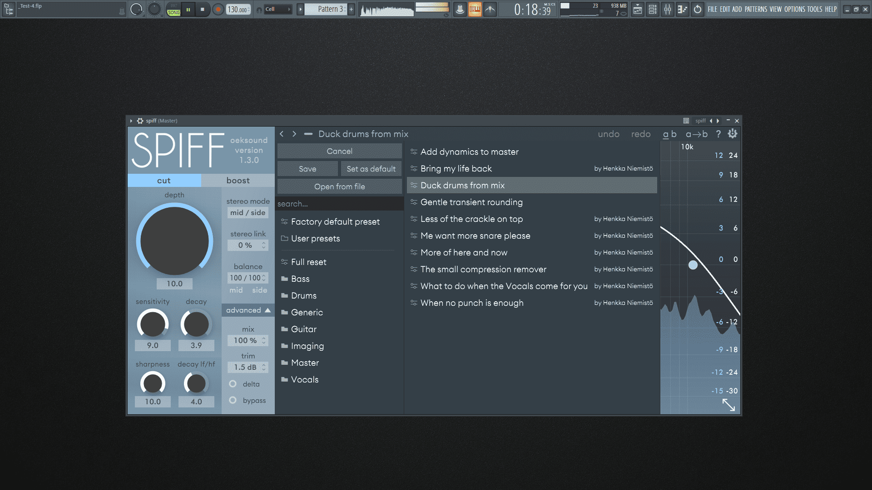The width and height of the screenshot is (872, 490).
Task: Click the Save preset button
Action: click(307, 169)
